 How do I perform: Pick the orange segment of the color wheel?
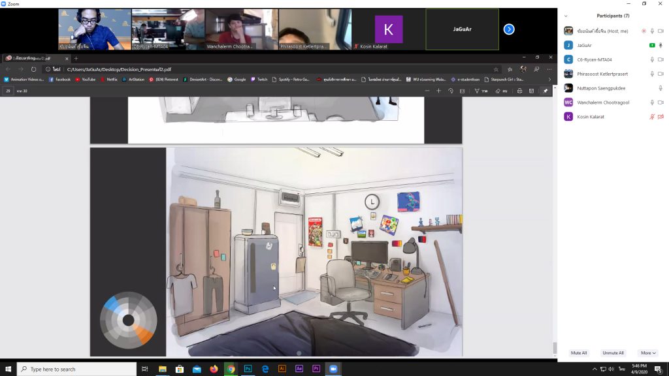point(145,334)
